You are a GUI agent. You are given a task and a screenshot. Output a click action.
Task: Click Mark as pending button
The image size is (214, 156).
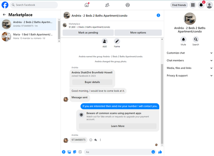coord(88,33)
